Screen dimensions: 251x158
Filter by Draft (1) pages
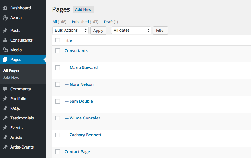(111, 22)
